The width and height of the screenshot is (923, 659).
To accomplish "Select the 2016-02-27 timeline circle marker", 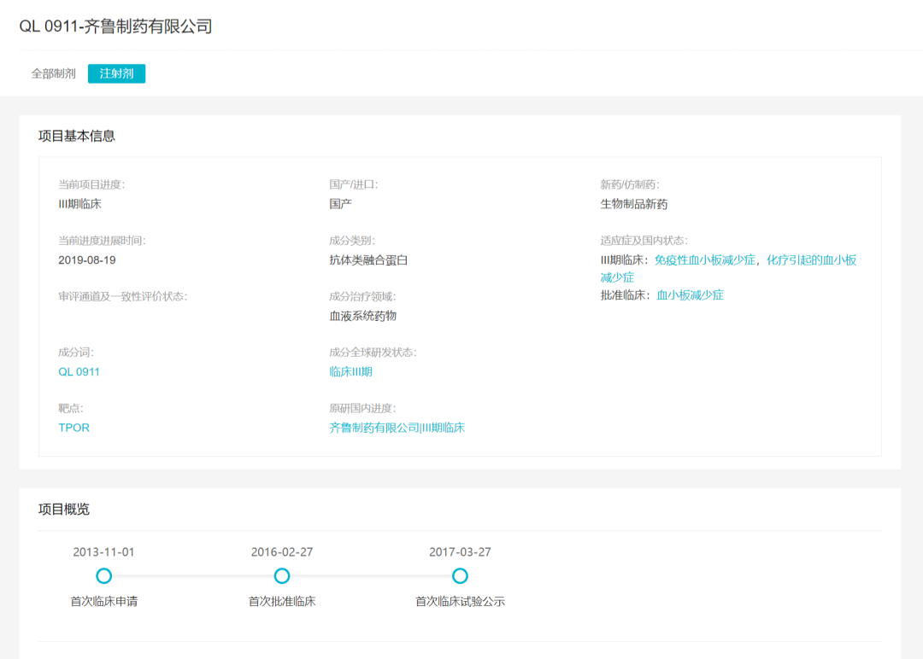I will coord(282,576).
